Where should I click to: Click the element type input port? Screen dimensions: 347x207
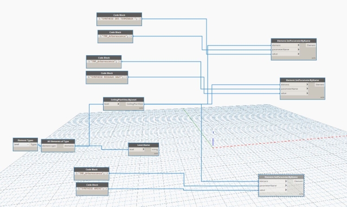(x=49, y=146)
